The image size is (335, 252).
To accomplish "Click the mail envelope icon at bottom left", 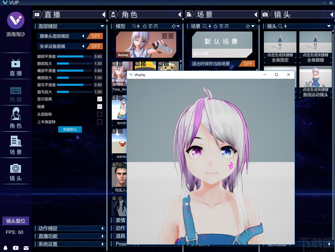I will point(26,248).
